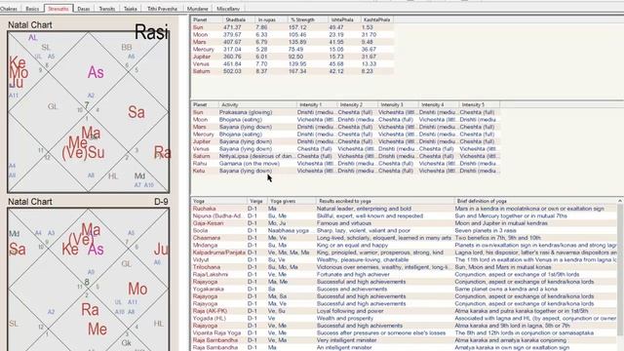624x351 pixels.
Task: Select Raja Sambandha row with givers Ve, Ma
Action: click(404, 340)
